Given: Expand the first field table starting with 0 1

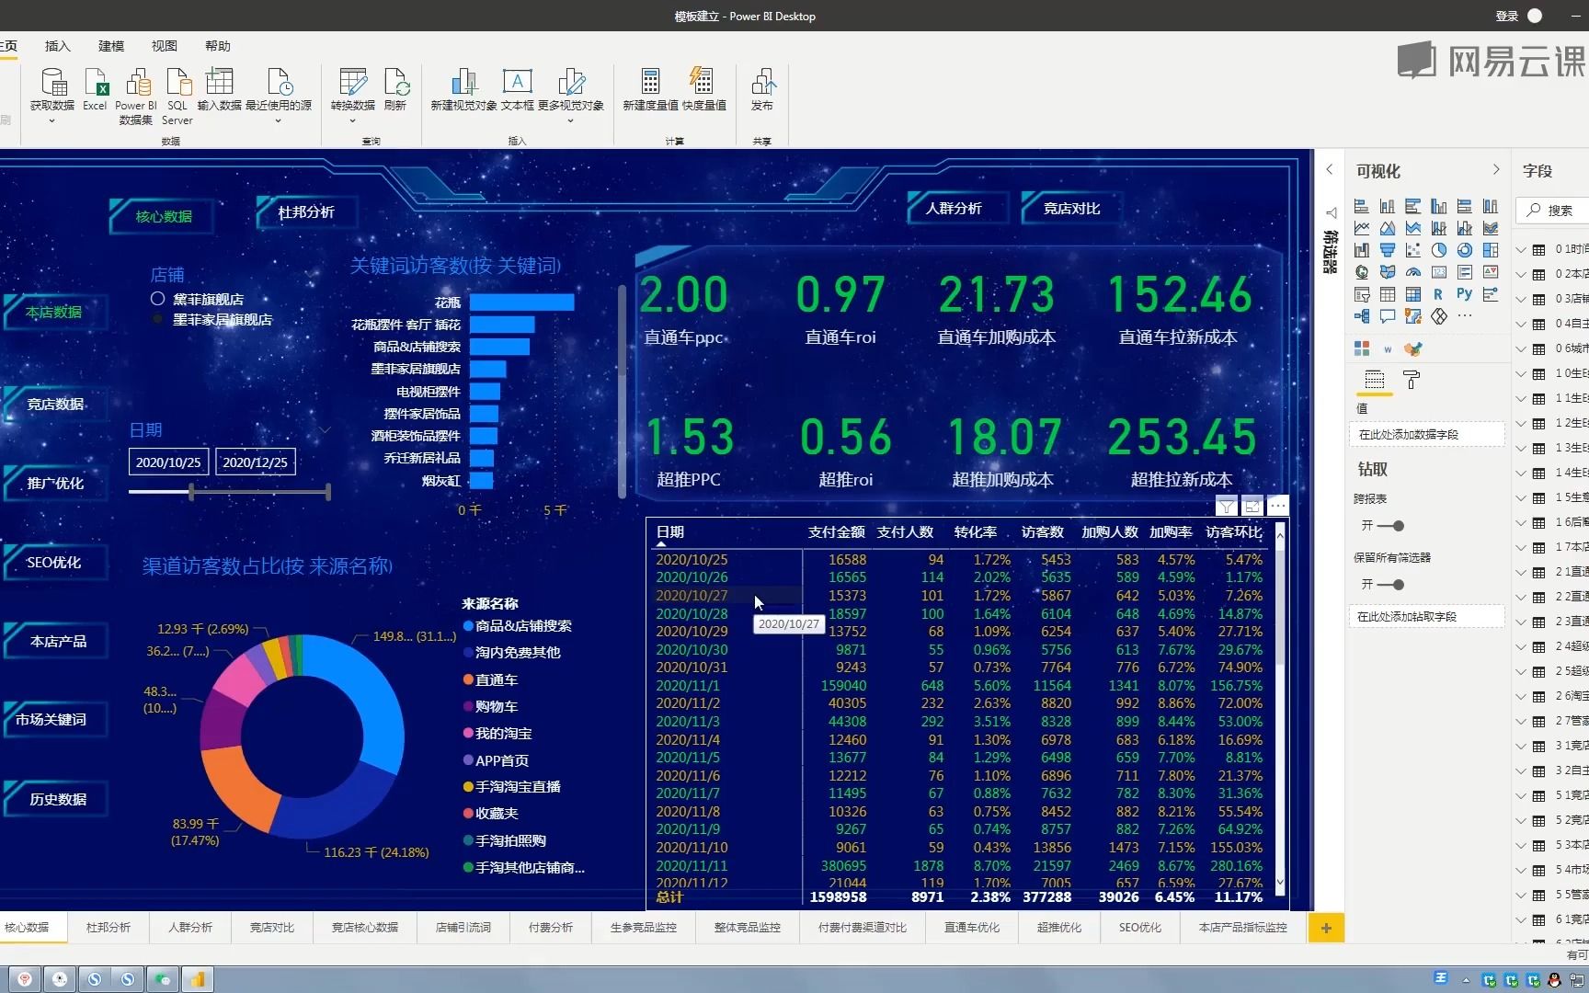Looking at the screenshot, I should (1522, 250).
